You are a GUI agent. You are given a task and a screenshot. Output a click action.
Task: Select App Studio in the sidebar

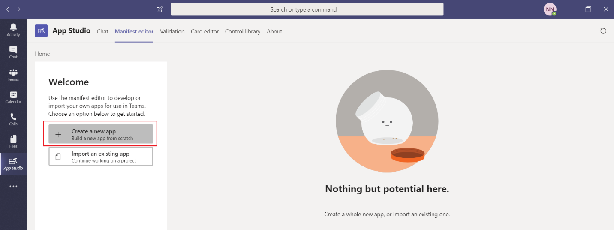13,163
